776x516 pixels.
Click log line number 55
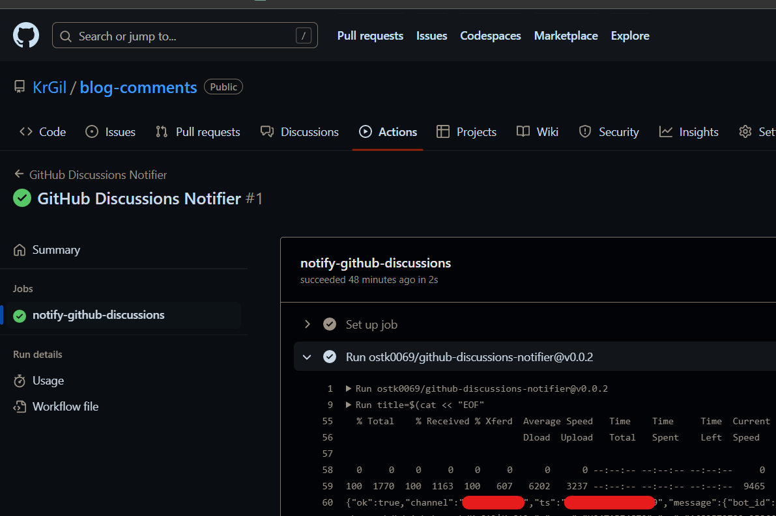(x=327, y=421)
